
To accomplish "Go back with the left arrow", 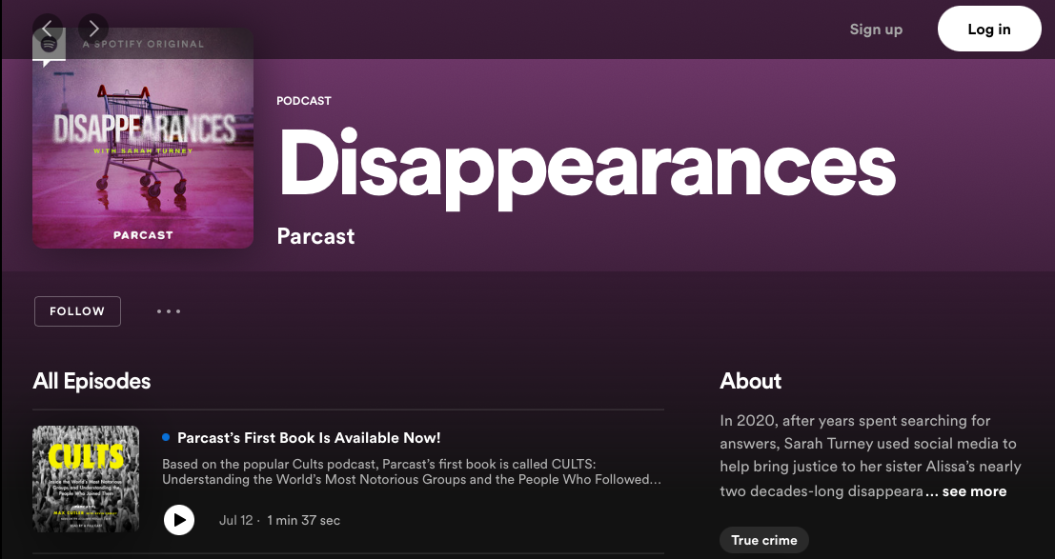I will tap(47, 29).
